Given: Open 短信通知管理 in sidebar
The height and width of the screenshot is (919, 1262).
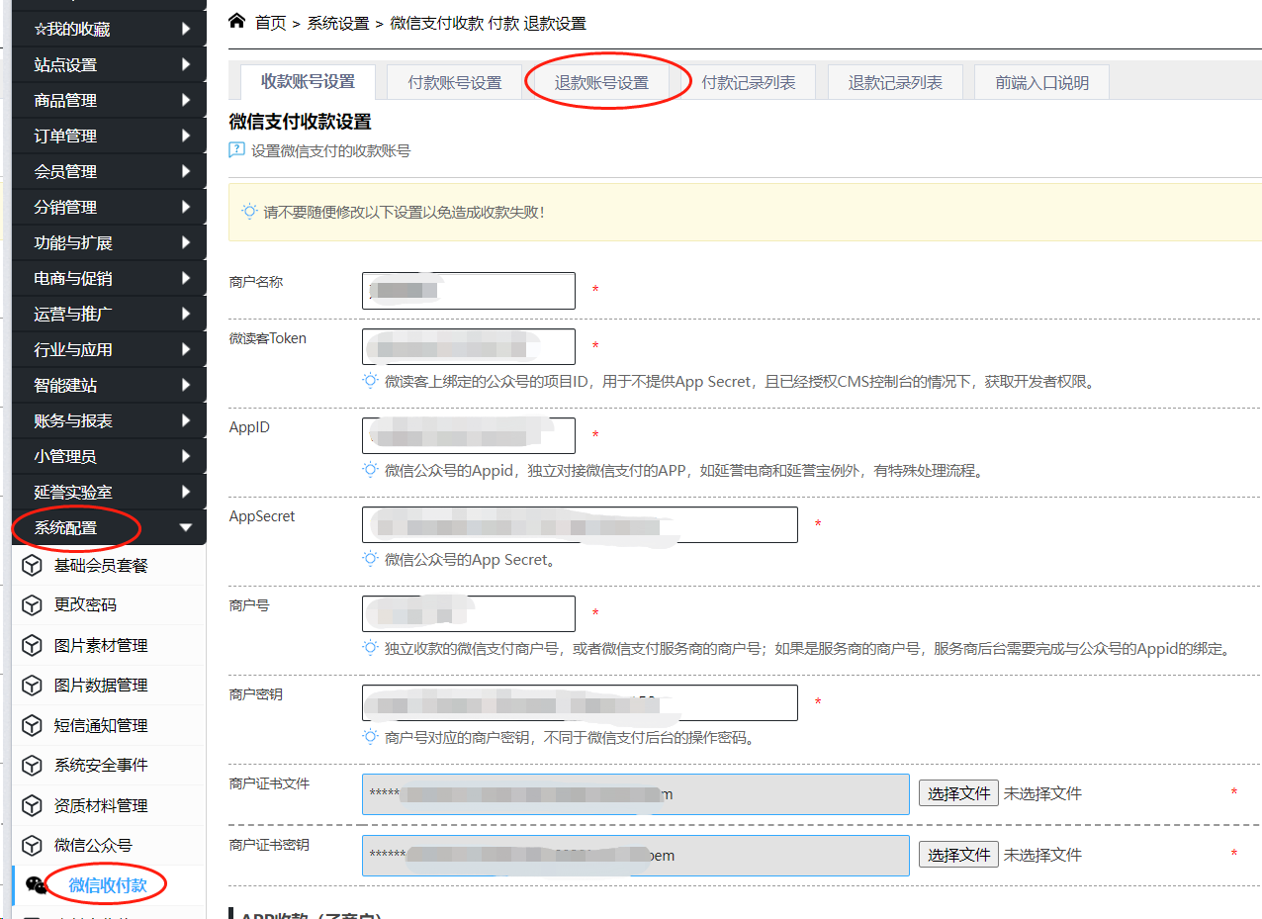Looking at the screenshot, I should point(101,725).
